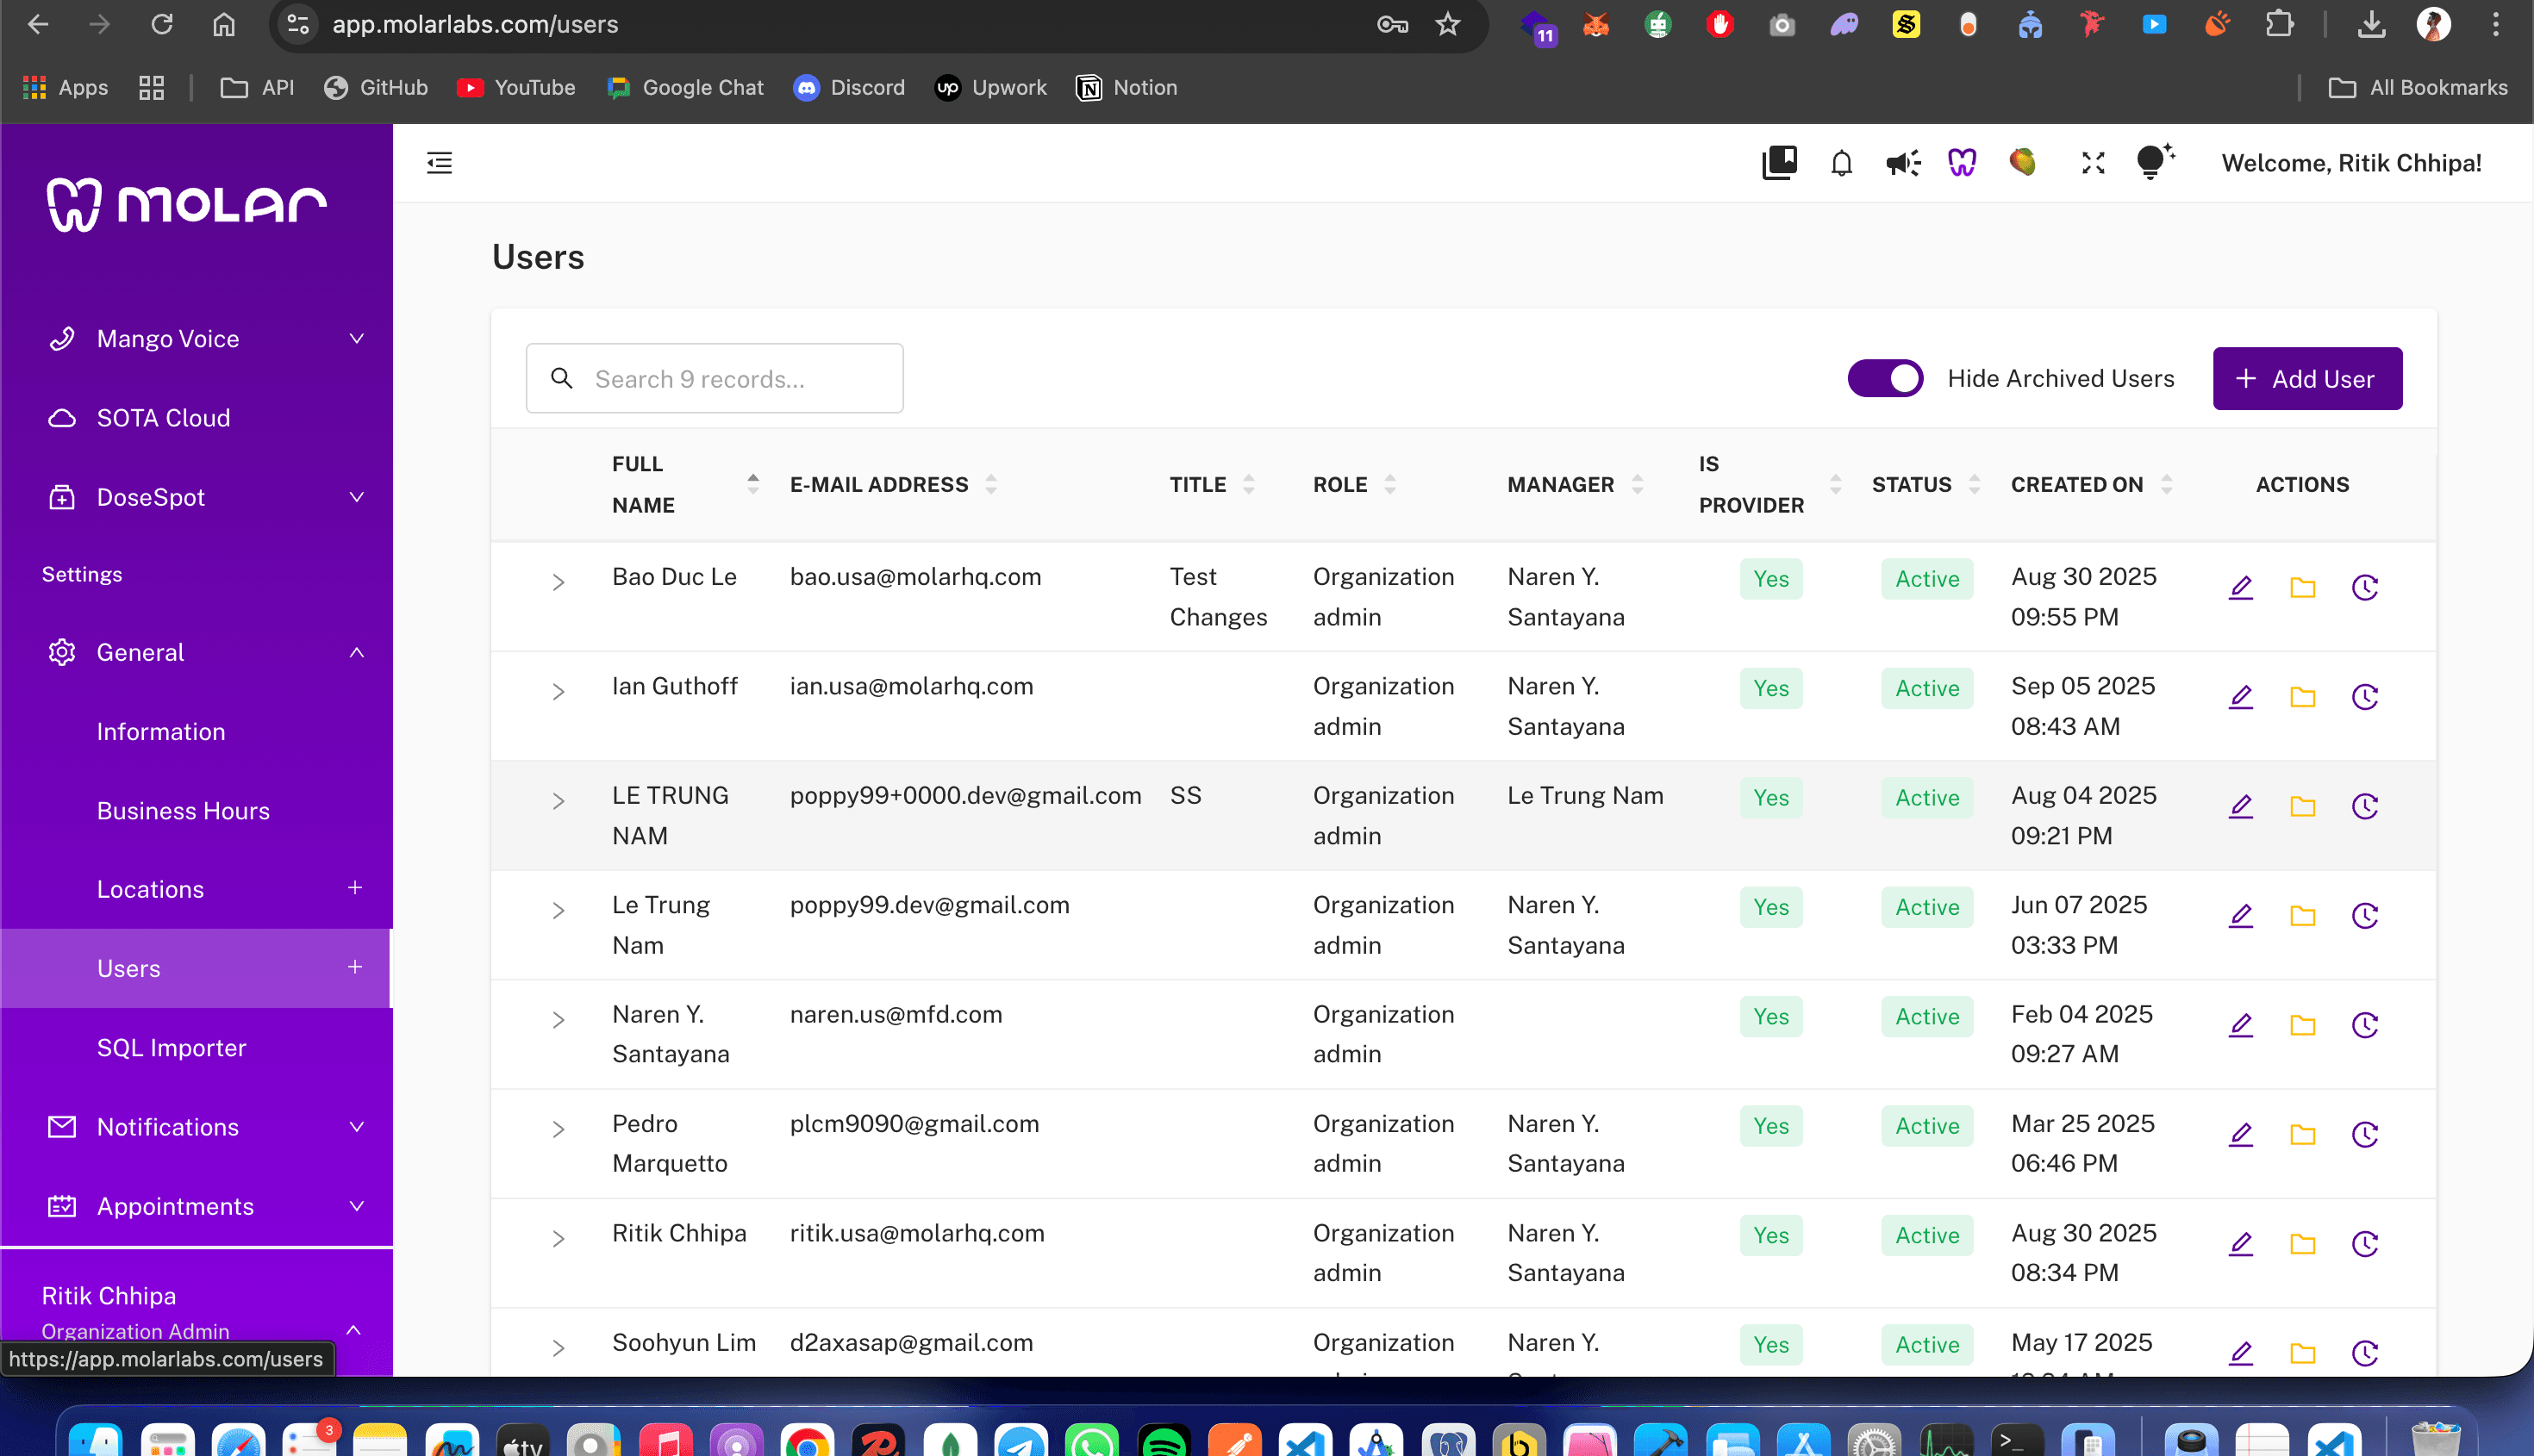Image resolution: width=2534 pixels, height=1456 pixels.
Task: Edit LE TRUNG NAM row pencil icon
Action: click(x=2241, y=806)
